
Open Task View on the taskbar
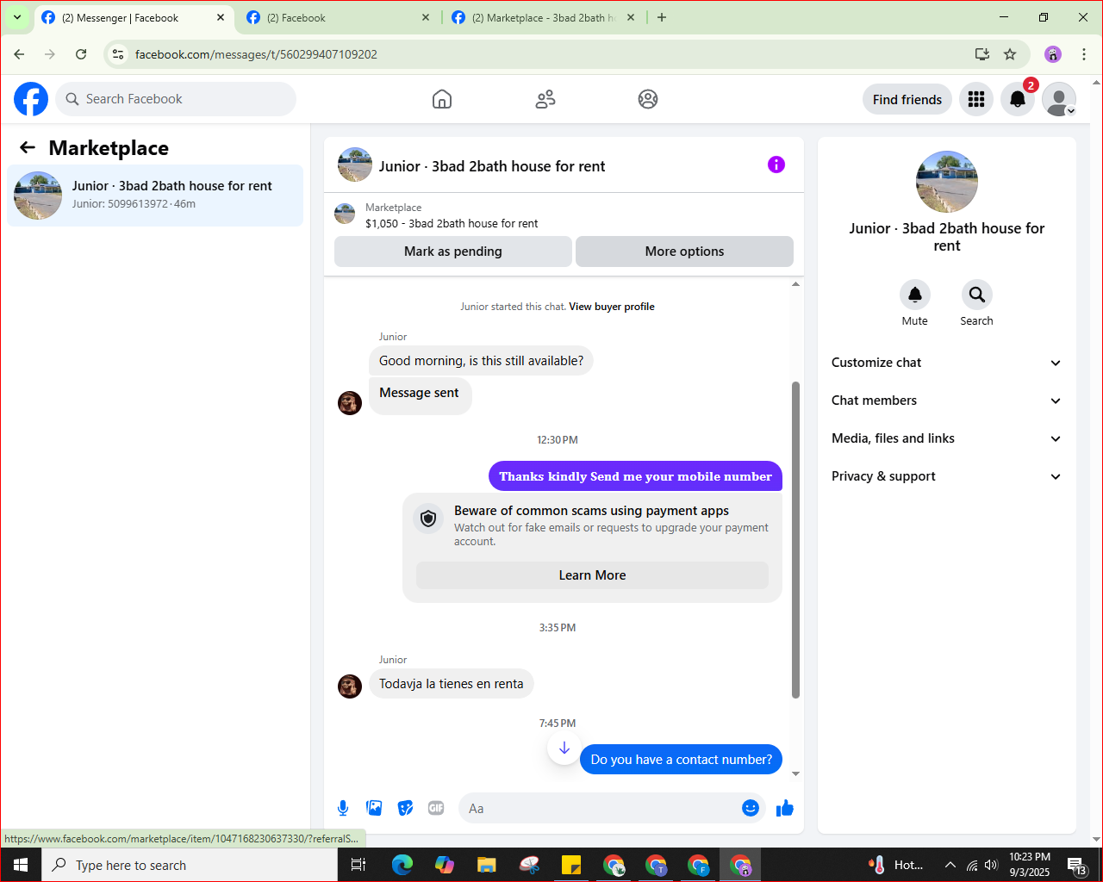click(x=358, y=865)
